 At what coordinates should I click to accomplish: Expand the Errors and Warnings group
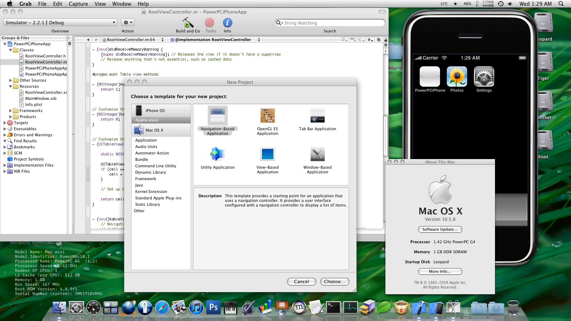coord(5,135)
